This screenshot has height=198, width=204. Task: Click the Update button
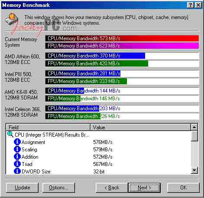pyautogui.click(x=23, y=188)
